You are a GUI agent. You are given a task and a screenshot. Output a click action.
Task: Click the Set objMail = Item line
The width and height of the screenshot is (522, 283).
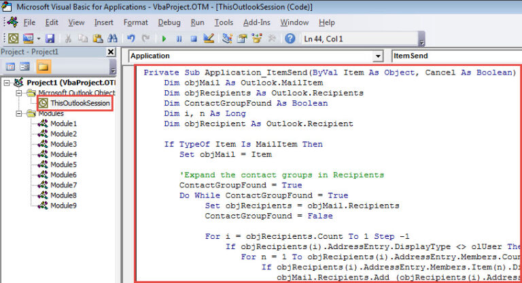226,155
